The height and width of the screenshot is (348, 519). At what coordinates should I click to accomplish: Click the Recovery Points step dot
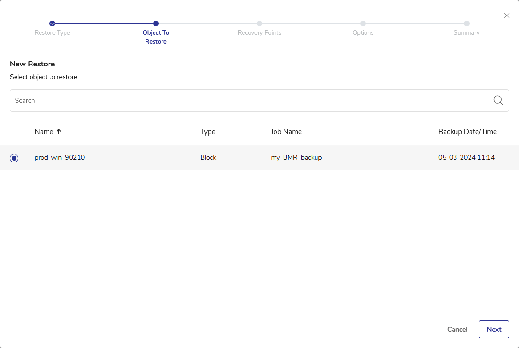point(259,24)
